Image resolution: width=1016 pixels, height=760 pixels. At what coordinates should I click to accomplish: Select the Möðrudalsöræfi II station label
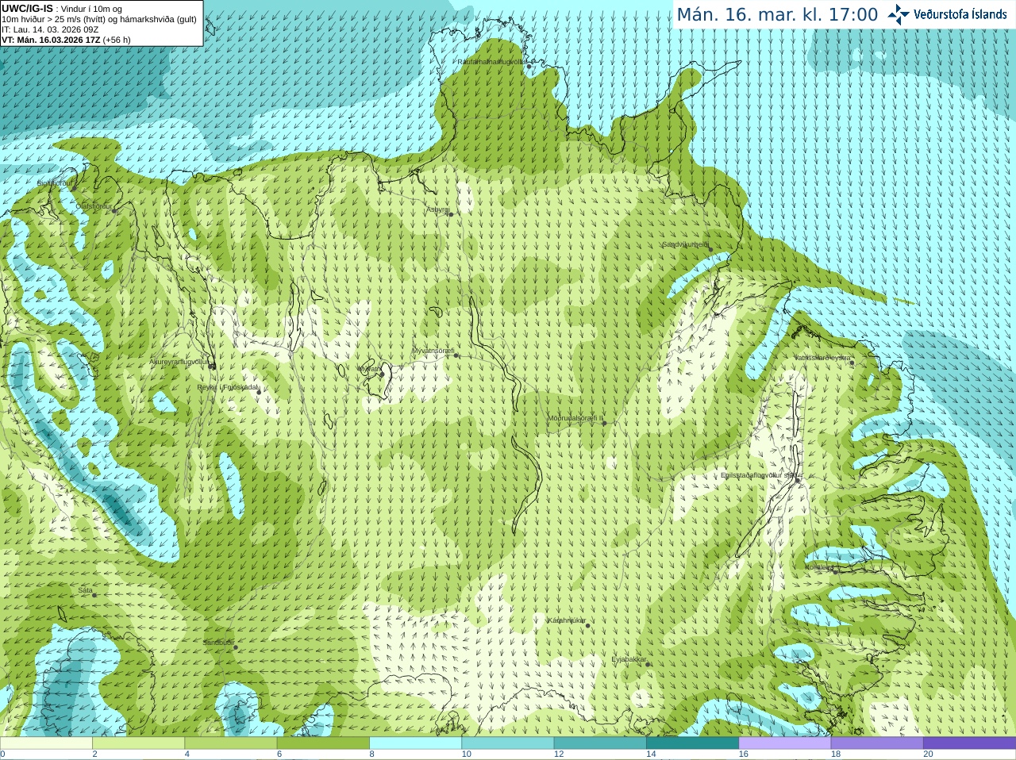[x=575, y=417]
